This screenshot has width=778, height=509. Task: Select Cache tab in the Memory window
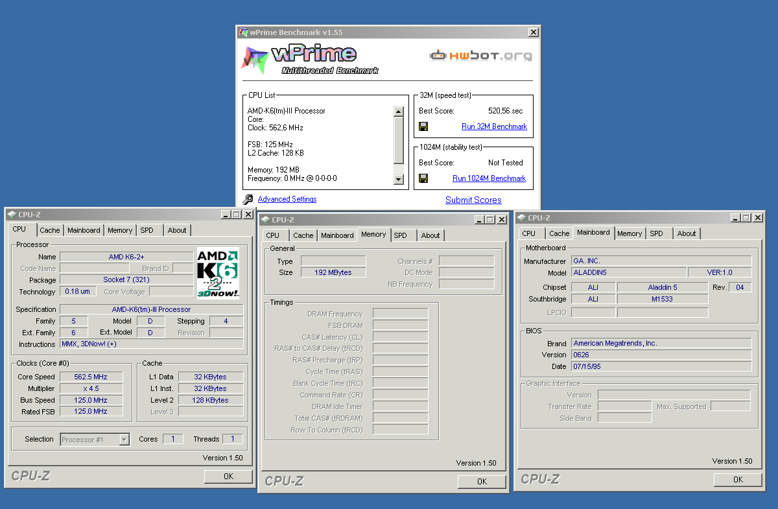(x=303, y=235)
